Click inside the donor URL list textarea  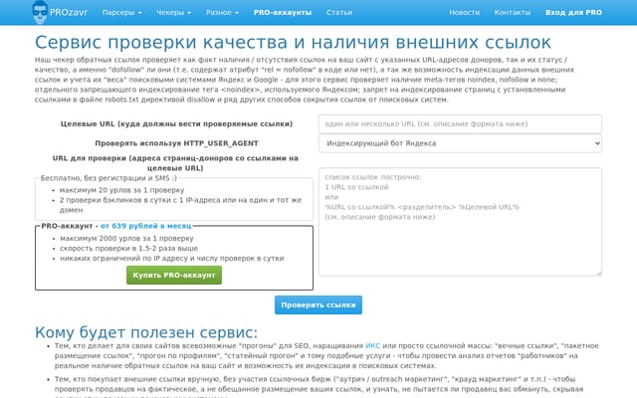click(460, 222)
